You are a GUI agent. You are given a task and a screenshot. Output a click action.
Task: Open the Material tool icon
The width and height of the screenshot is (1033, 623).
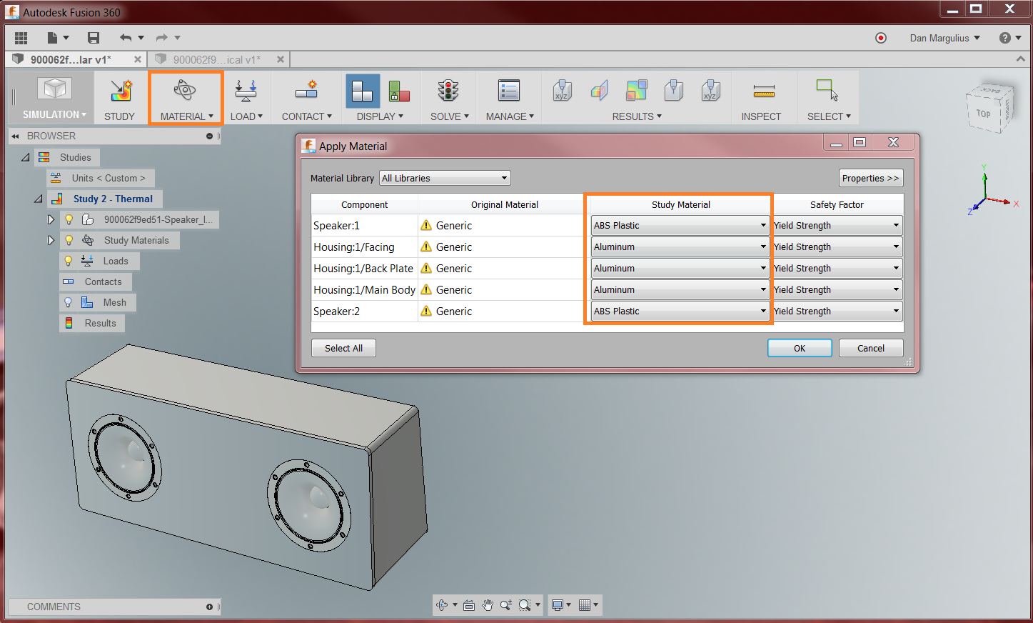click(x=185, y=90)
